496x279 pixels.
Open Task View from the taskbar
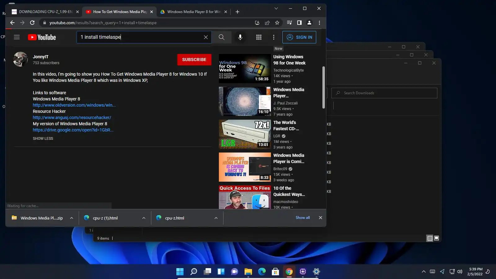point(207,272)
